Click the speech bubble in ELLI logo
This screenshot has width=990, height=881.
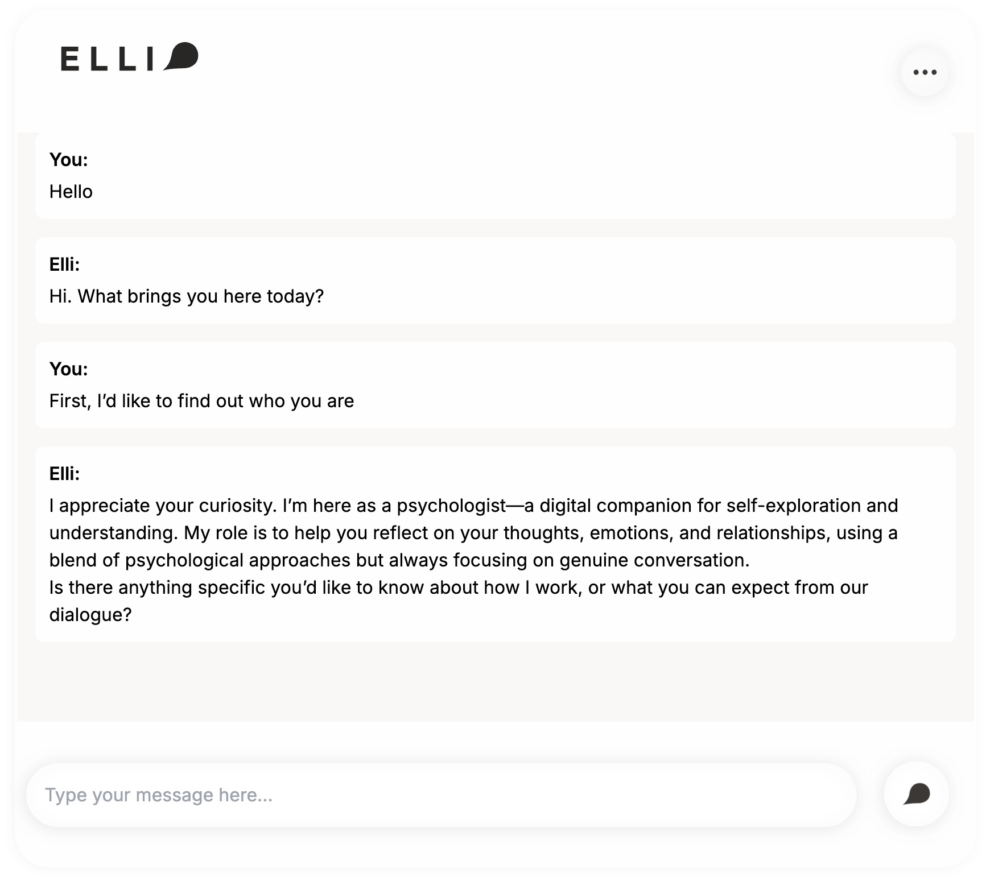tap(181, 56)
